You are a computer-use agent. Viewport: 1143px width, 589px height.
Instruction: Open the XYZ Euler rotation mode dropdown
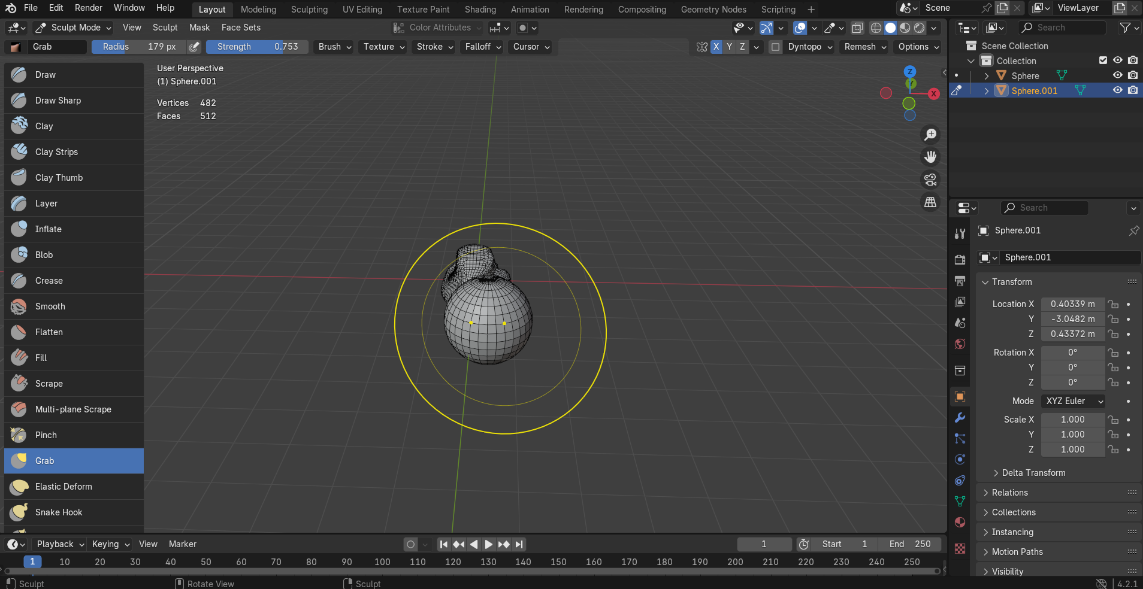click(x=1074, y=401)
